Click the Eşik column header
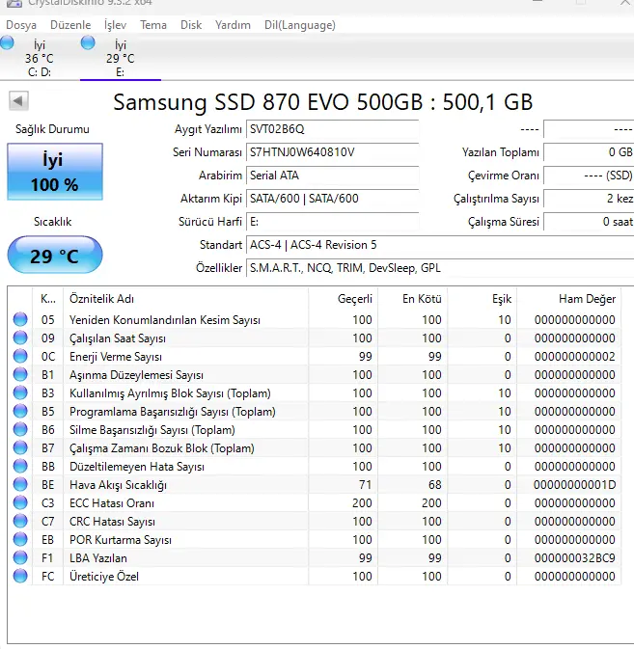The width and height of the screenshot is (634, 649). coord(482,299)
